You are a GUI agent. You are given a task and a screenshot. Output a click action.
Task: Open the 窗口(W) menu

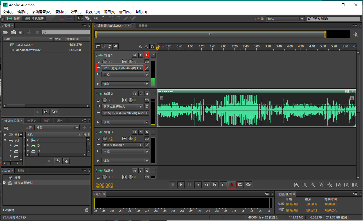[125, 12]
